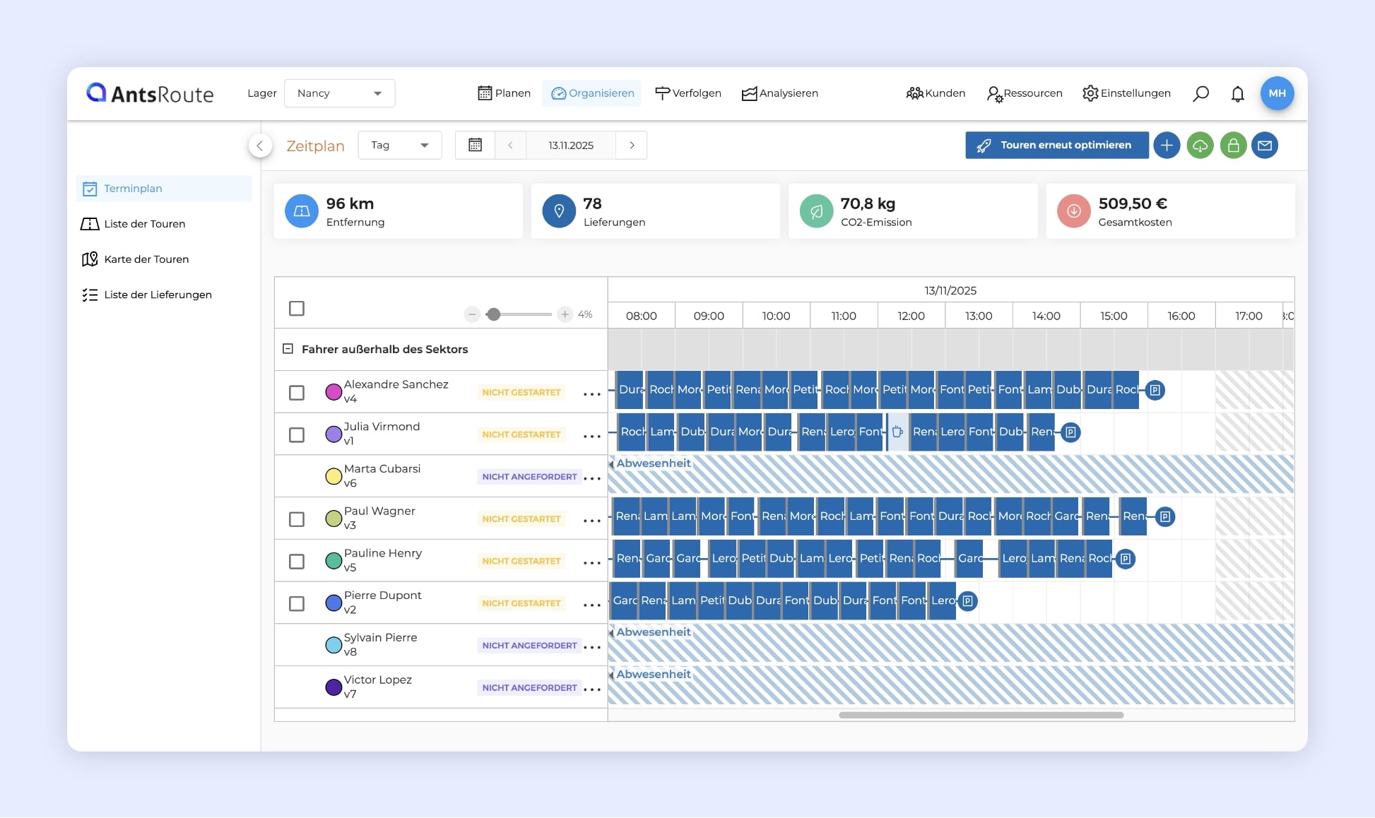Open the Lager Nancy dropdown
The height and width of the screenshot is (818, 1375).
coord(339,93)
